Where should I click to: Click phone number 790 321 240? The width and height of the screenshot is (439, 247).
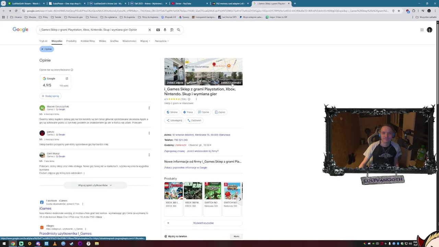click(181, 140)
